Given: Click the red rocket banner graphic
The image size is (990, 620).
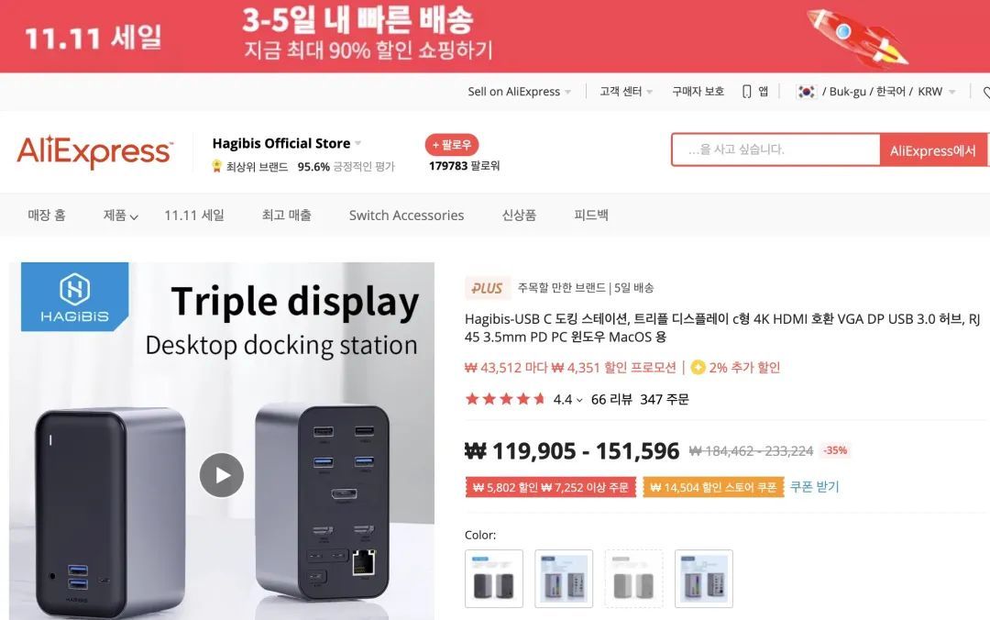Looking at the screenshot, I should [857, 38].
